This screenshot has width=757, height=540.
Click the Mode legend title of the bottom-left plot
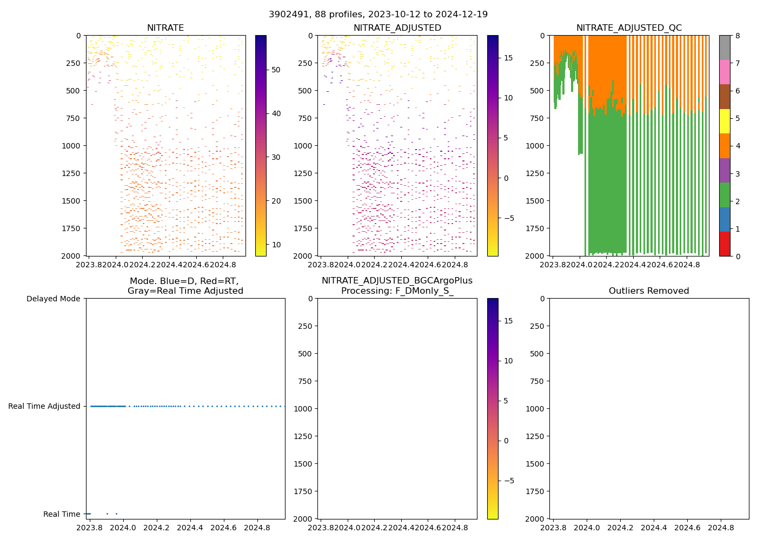coord(185,286)
